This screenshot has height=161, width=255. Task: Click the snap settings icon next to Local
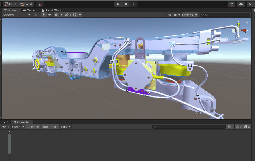(x=40, y=4)
